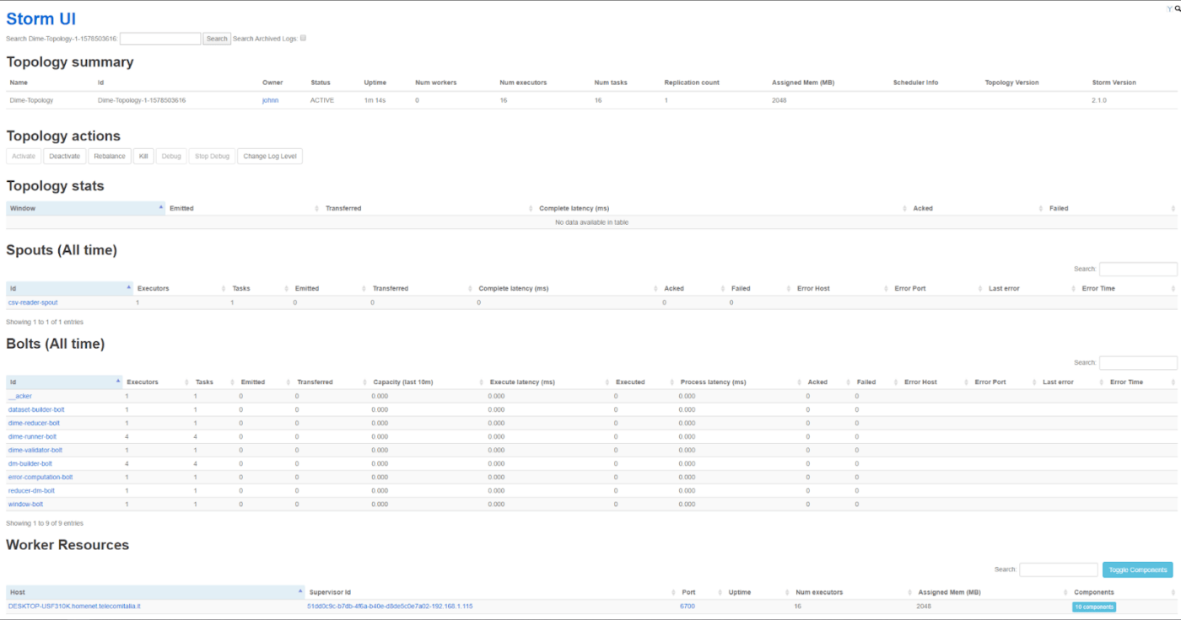Click the Worker Resources search field
Screen dimensions: 1181x620
click(x=1059, y=570)
